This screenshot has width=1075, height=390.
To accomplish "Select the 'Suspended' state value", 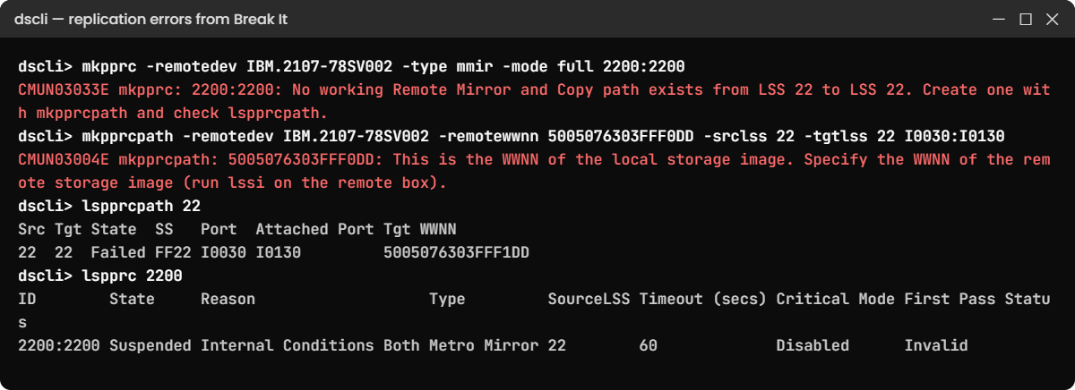I will click(x=150, y=346).
